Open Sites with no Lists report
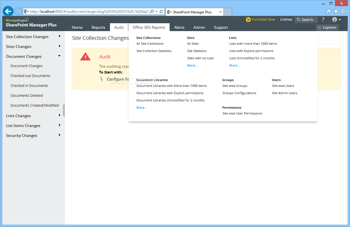This screenshot has width=350, height=227. coord(200,58)
